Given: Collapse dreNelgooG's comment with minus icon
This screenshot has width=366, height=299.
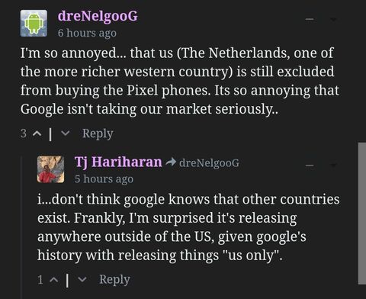Looking at the screenshot, I should coord(310,19).
